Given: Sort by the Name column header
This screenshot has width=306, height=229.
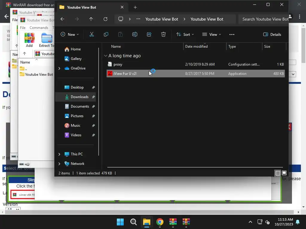Looking at the screenshot, I should tap(144, 47).
